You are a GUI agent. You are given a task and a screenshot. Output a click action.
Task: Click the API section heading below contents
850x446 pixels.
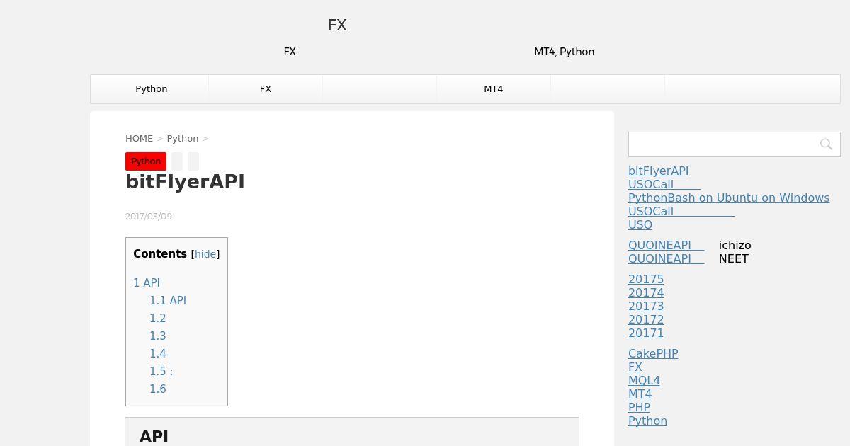154,437
